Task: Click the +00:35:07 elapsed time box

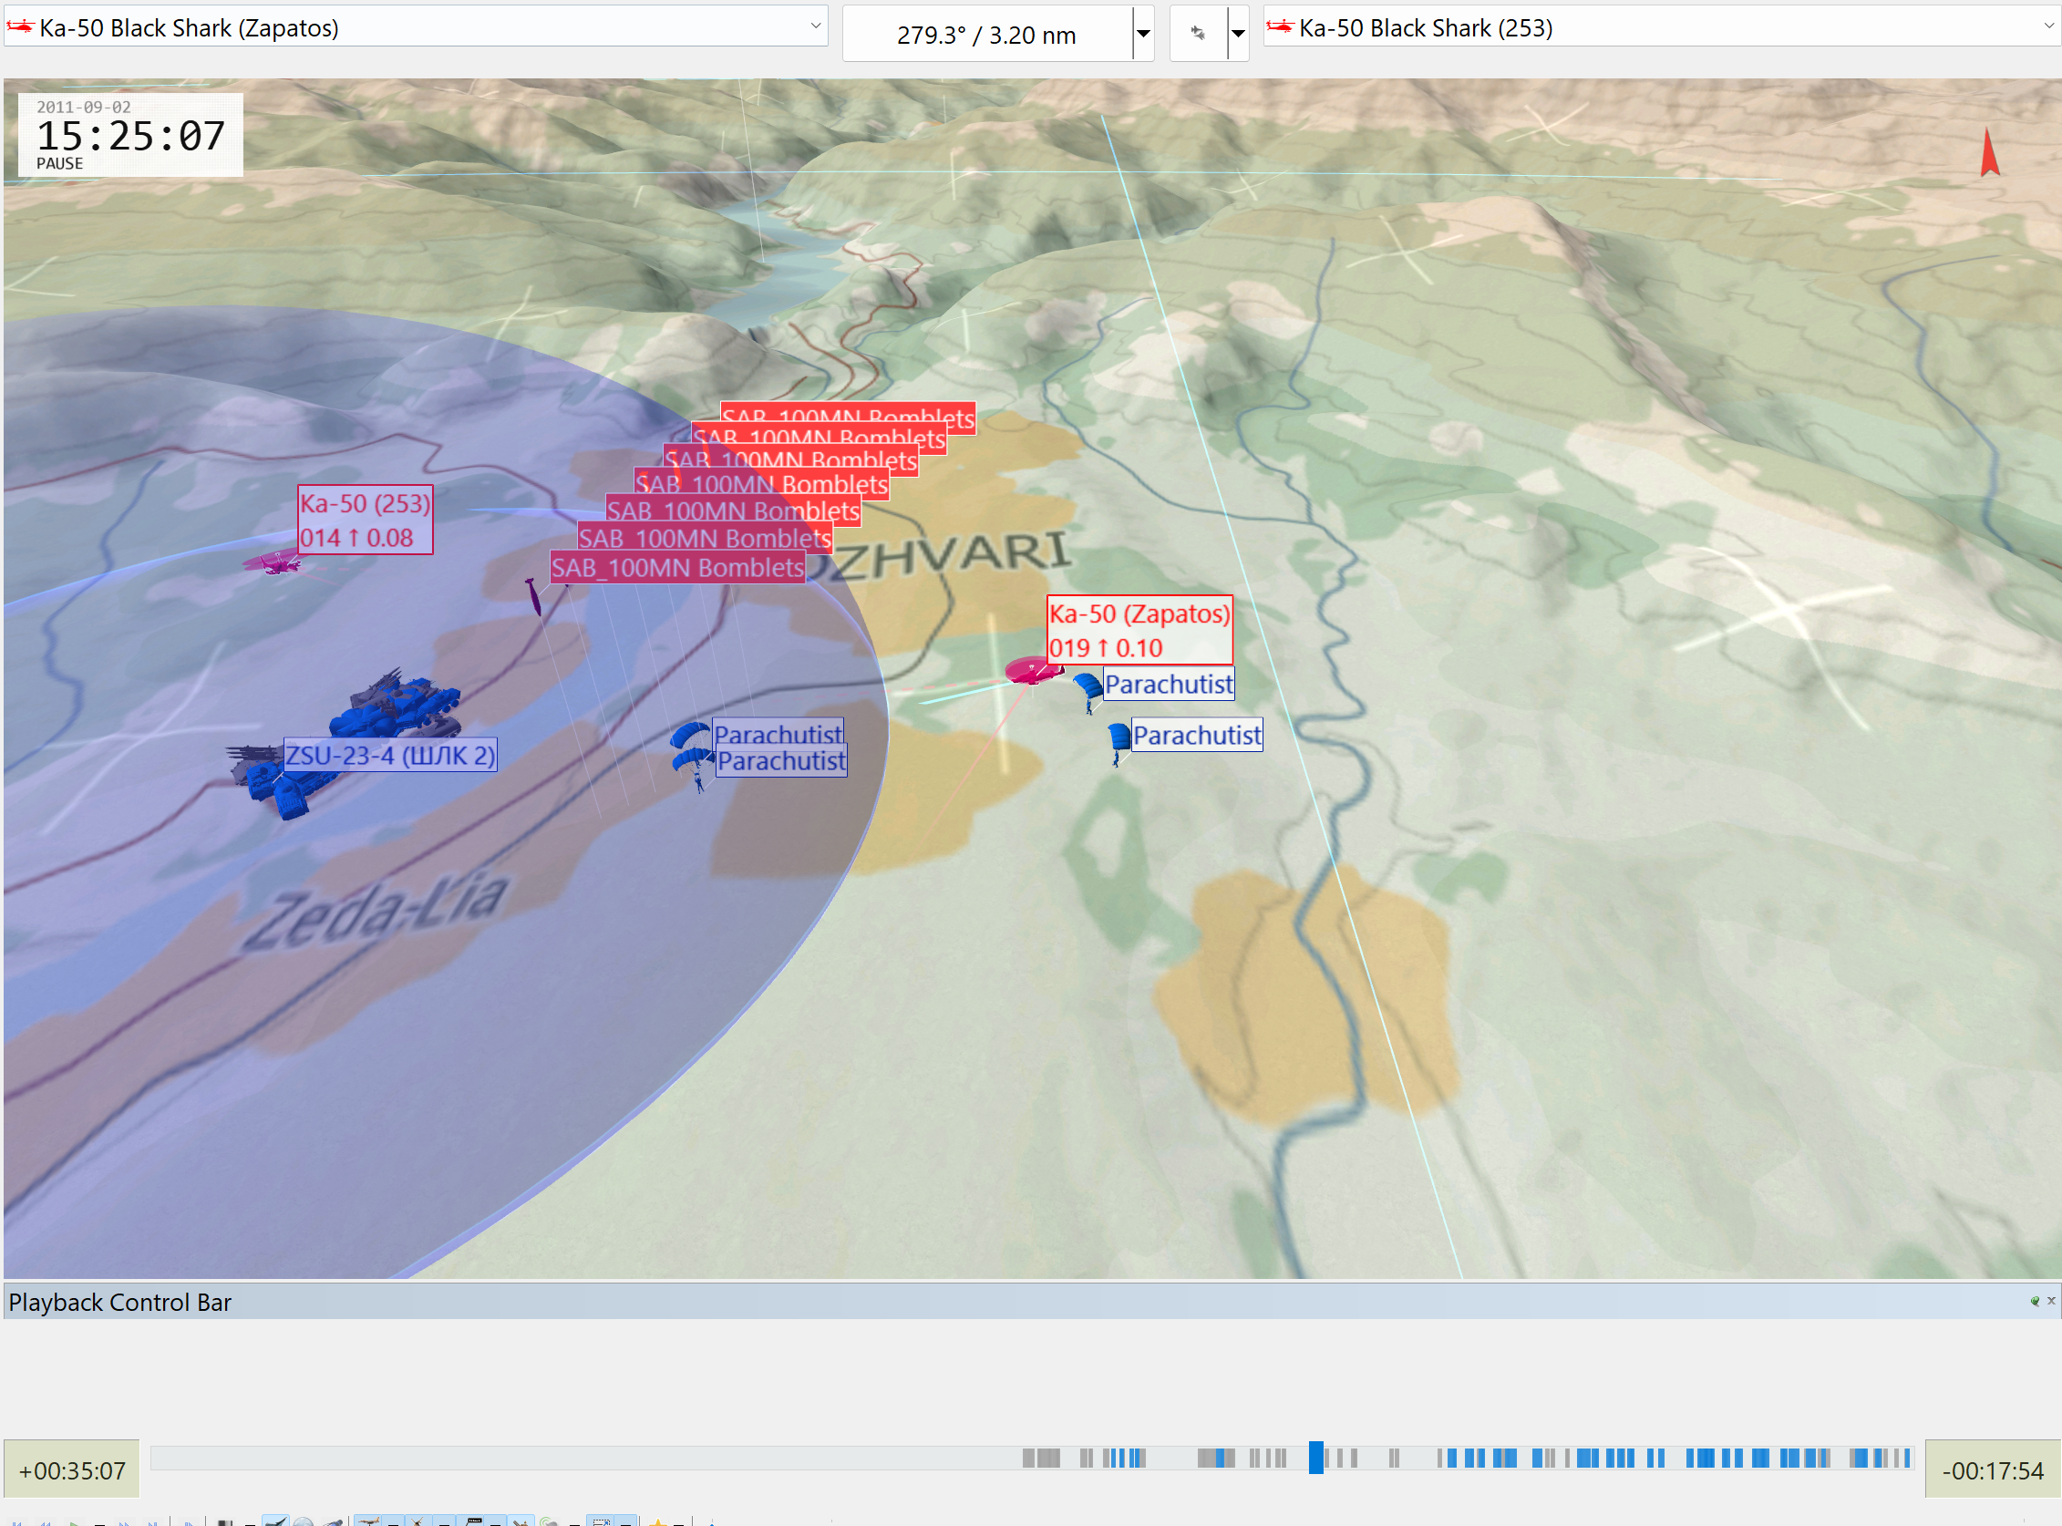Action: coord(72,1469)
